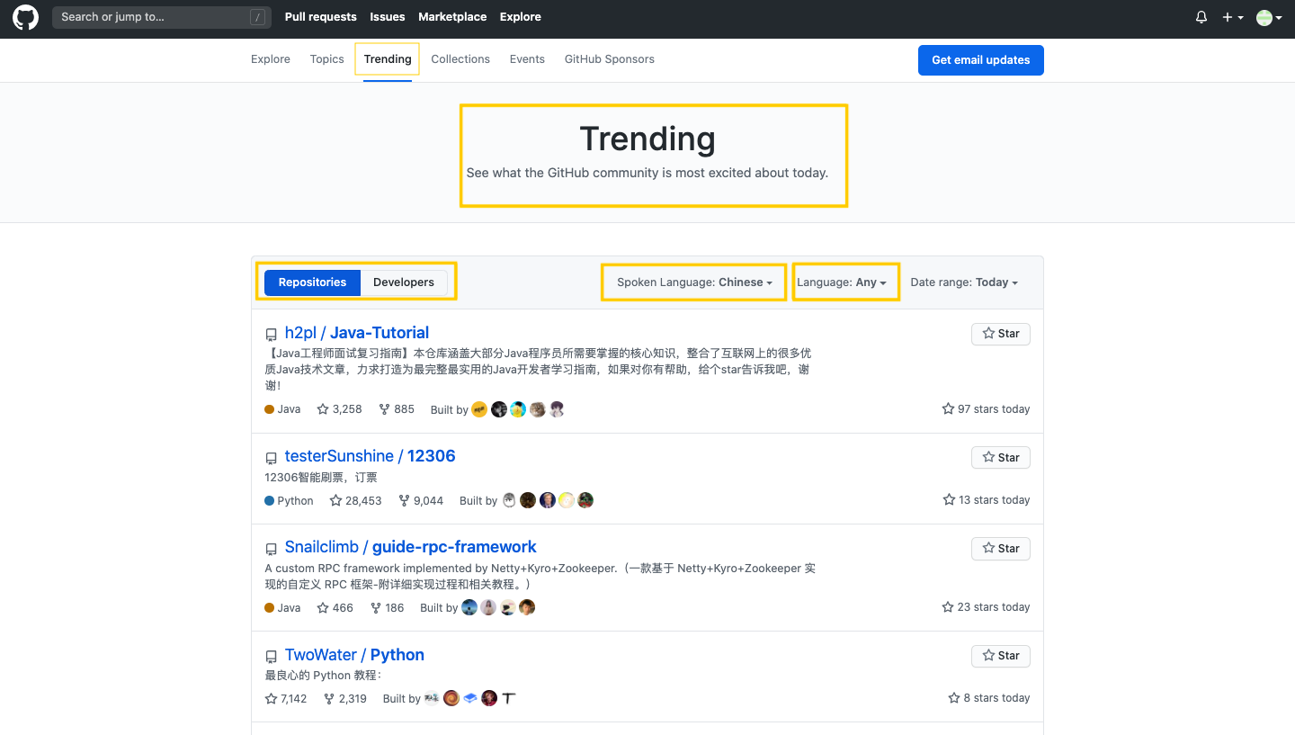Switch to the Topics tab
This screenshot has height=735, width=1295.
coord(326,58)
